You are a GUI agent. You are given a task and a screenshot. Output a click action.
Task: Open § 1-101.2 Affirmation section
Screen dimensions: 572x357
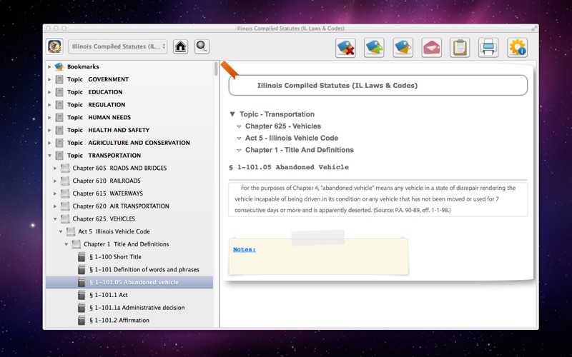pyautogui.click(x=119, y=320)
